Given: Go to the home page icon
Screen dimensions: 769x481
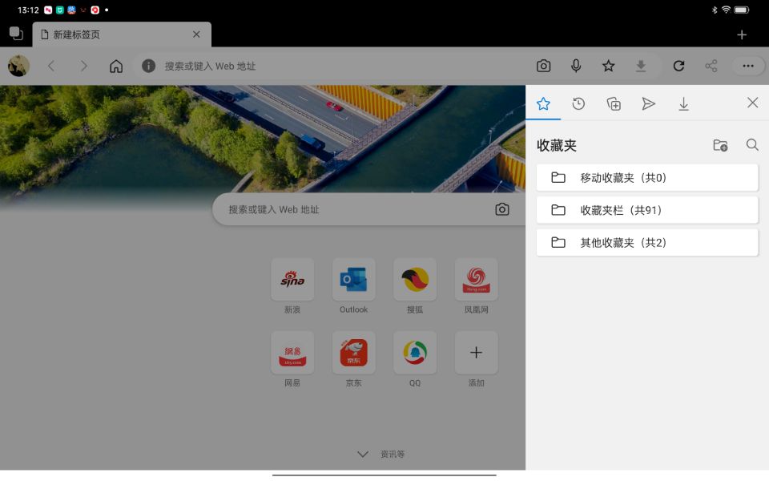Looking at the screenshot, I should [115, 66].
